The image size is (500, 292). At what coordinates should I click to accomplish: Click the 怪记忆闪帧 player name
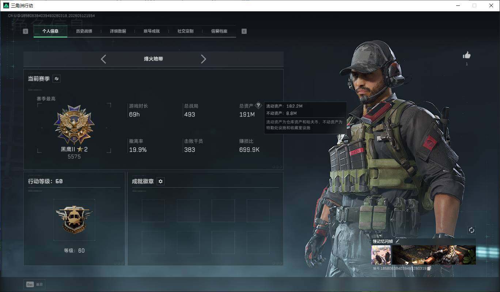coord(383,241)
